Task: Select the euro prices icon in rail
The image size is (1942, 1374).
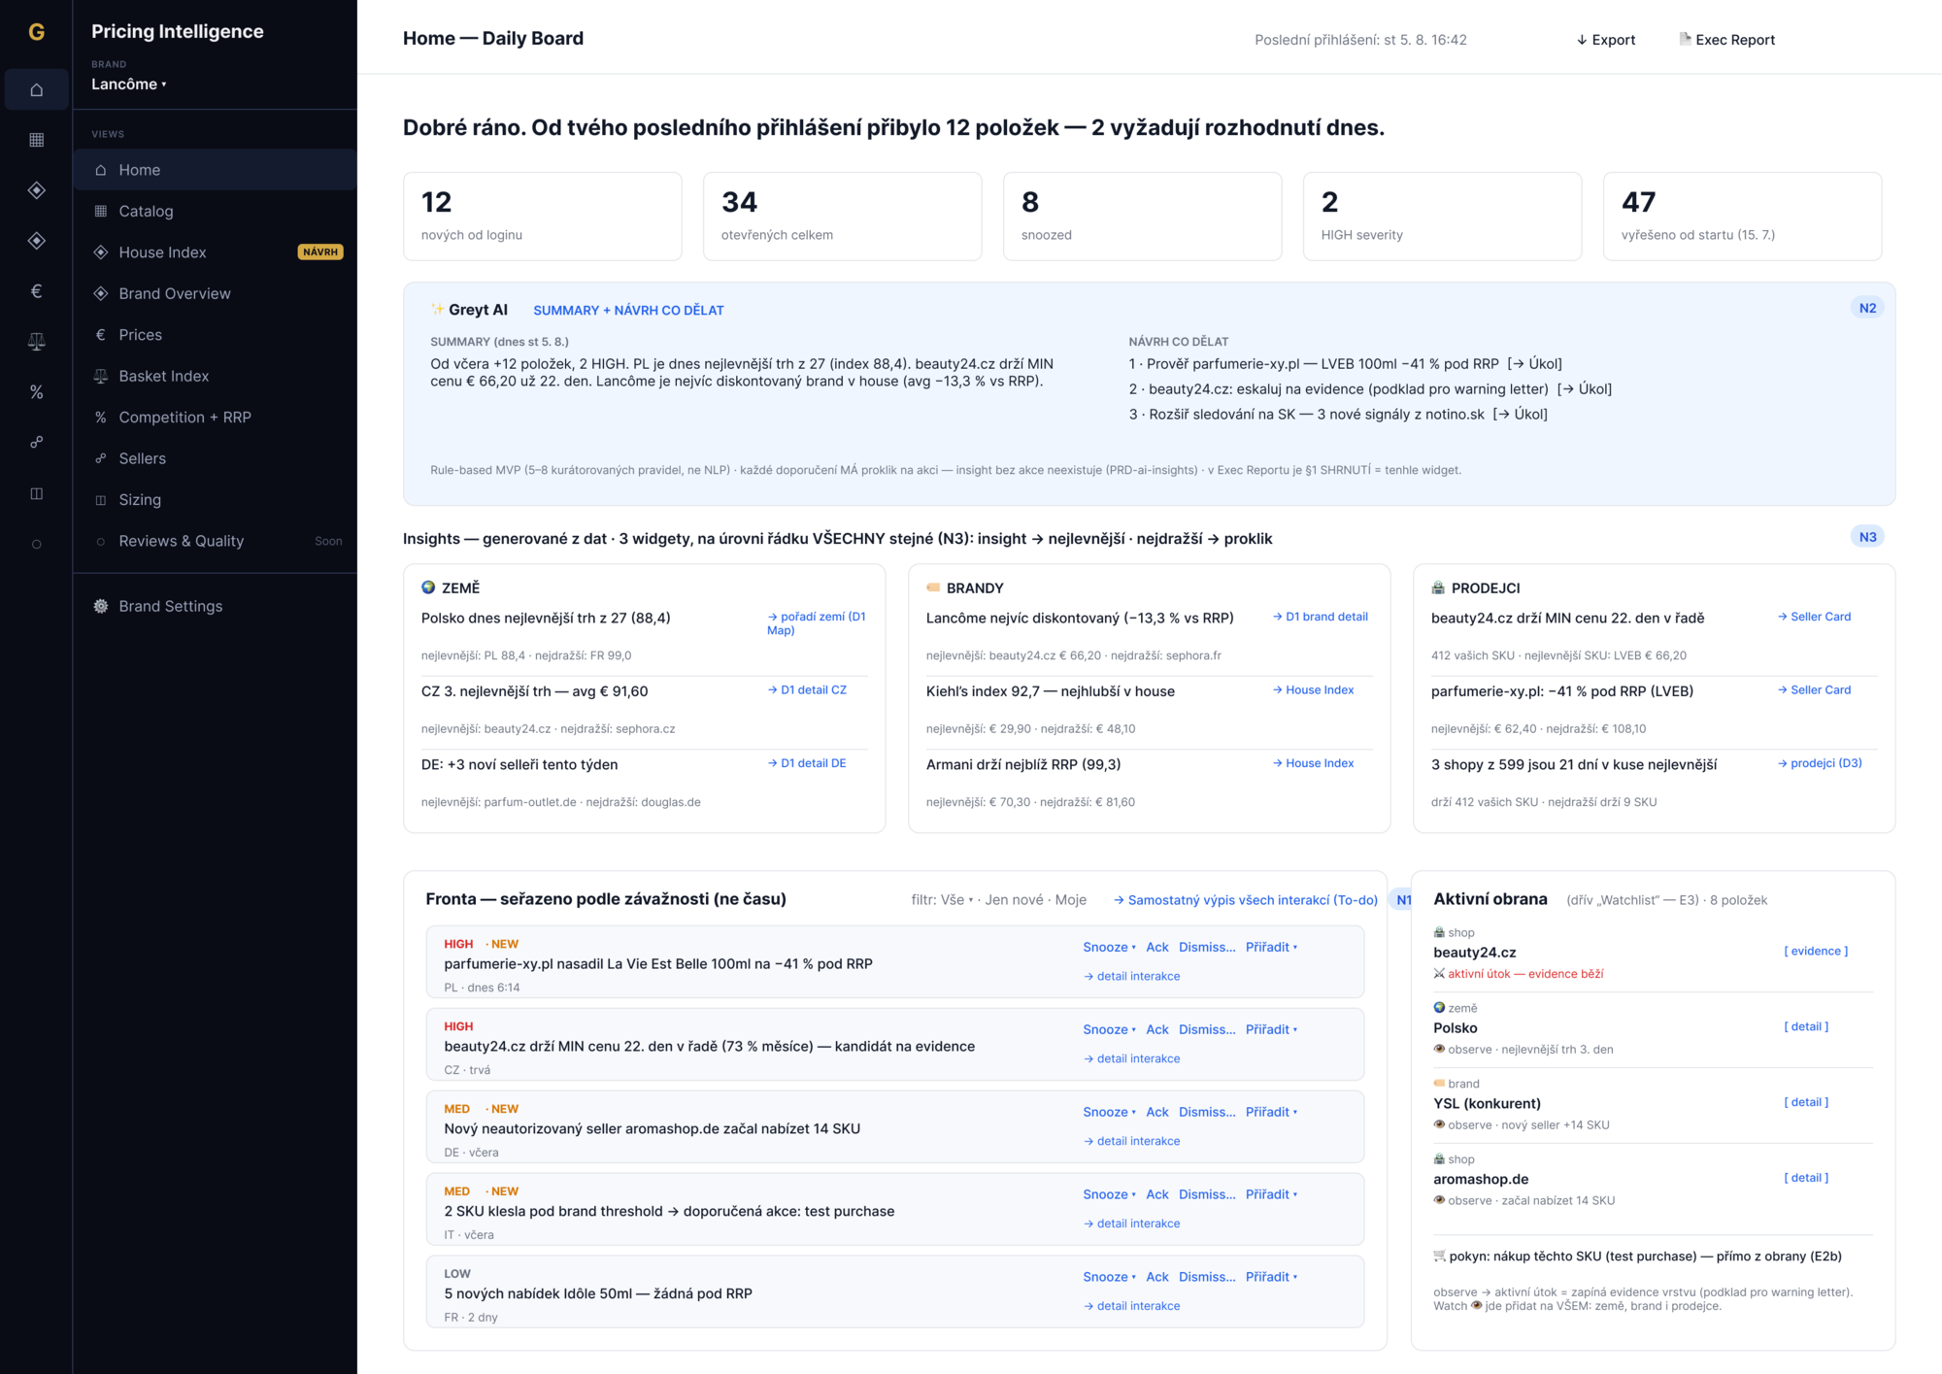Action: 36,291
